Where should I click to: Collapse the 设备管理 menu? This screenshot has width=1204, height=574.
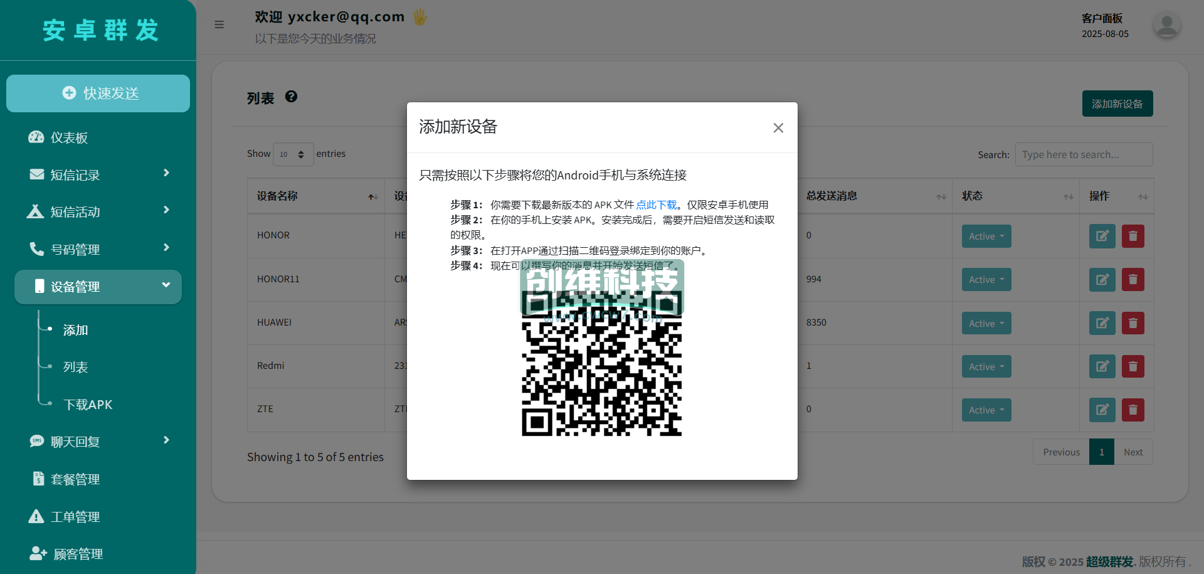(98, 287)
